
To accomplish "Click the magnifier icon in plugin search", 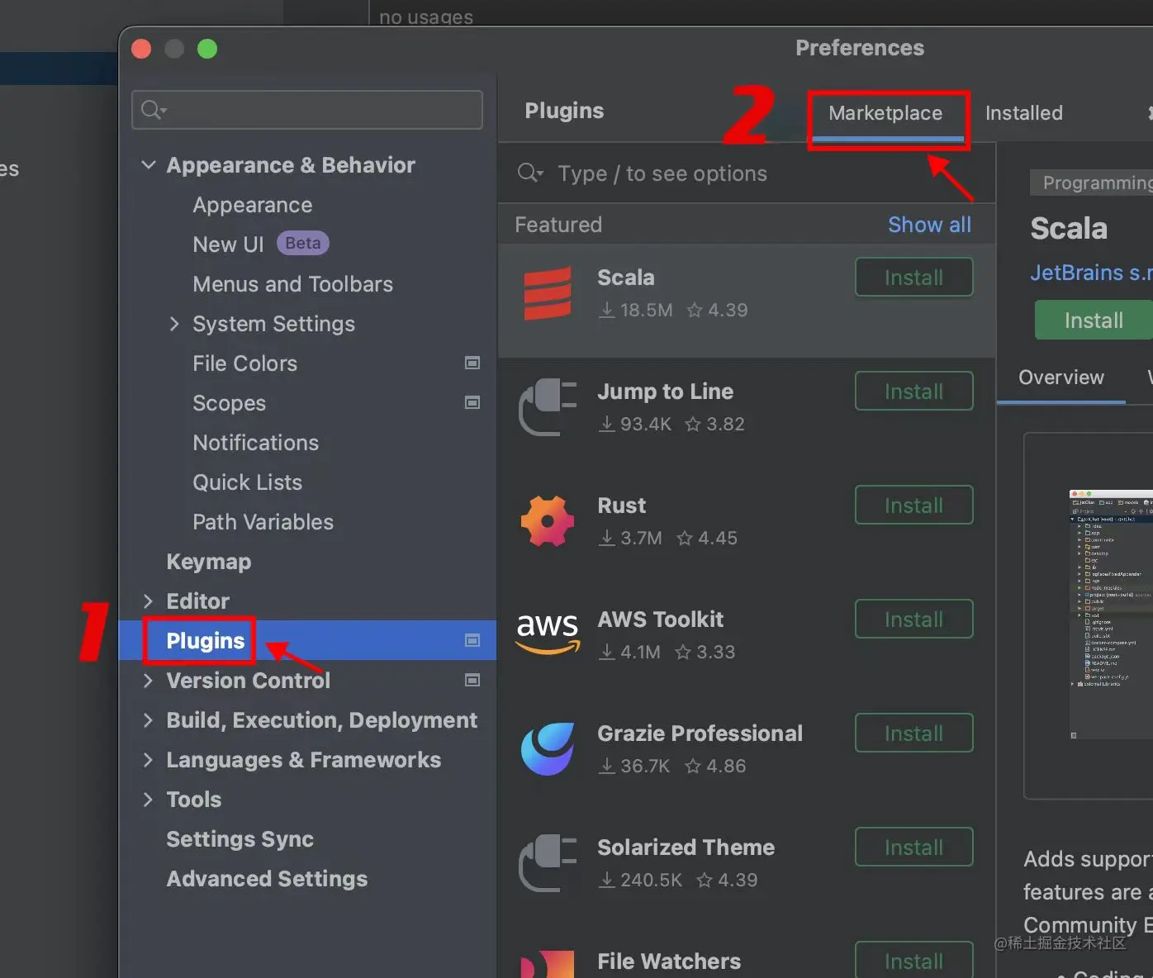I will (529, 173).
